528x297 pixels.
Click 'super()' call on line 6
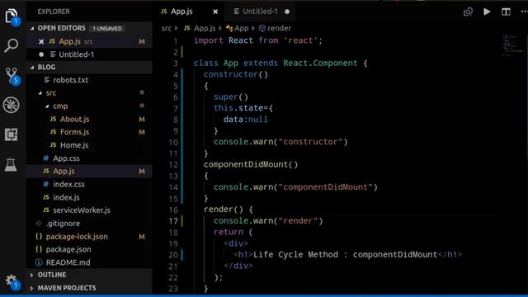(231, 97)
